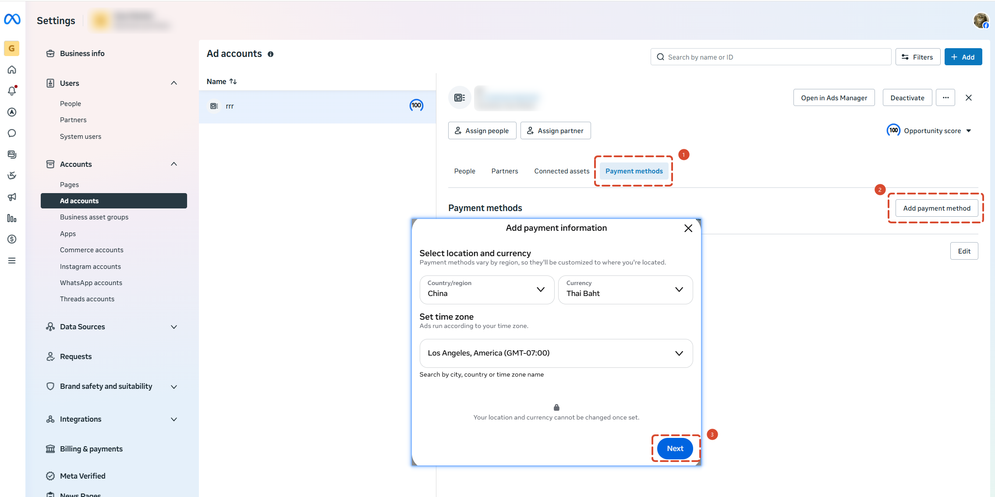Open the home icon in left rail
995x497 pixels.
pyautogui.click(x=12, y=70)
